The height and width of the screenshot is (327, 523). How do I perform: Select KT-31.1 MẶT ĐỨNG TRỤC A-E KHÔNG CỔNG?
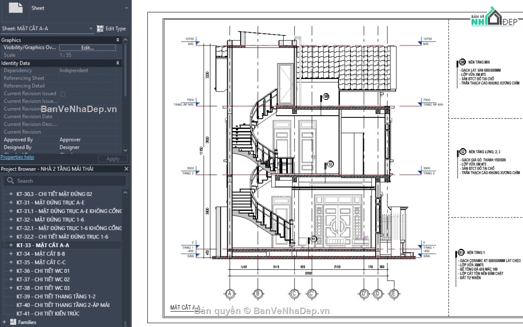[69, 211]
